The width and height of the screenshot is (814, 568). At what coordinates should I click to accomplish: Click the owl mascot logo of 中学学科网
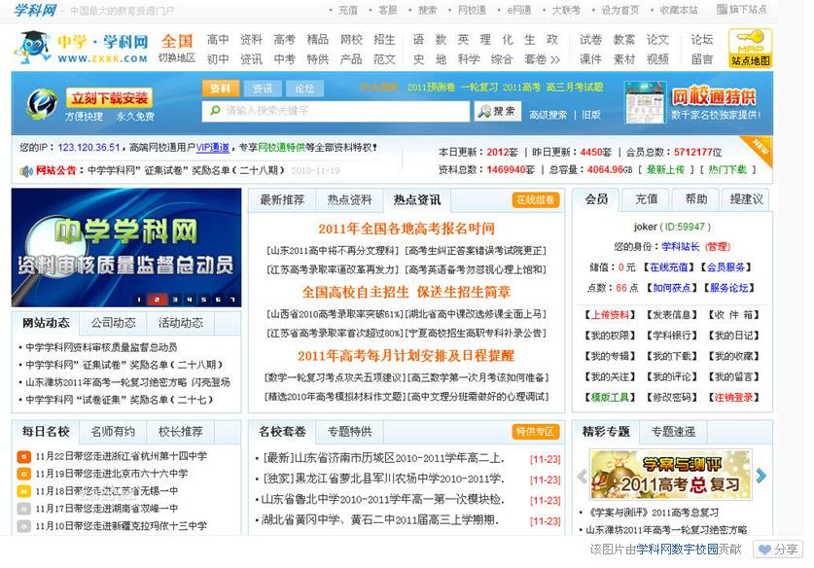point(32,48)
